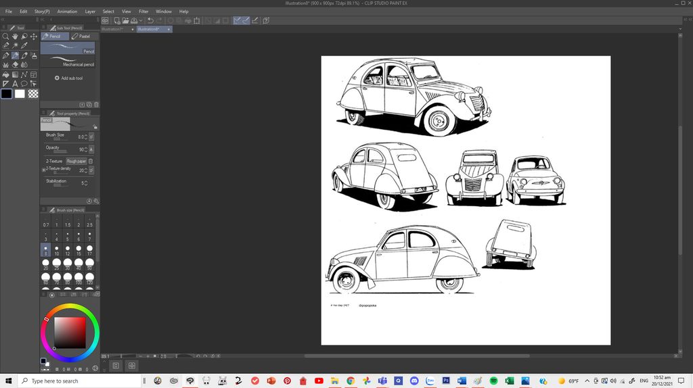
Task: Delete the selected sub tool trash icon
Action: 96,105
